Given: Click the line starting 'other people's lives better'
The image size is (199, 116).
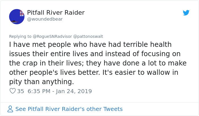Looking at the screenshot, I should (x=94, y=73).
